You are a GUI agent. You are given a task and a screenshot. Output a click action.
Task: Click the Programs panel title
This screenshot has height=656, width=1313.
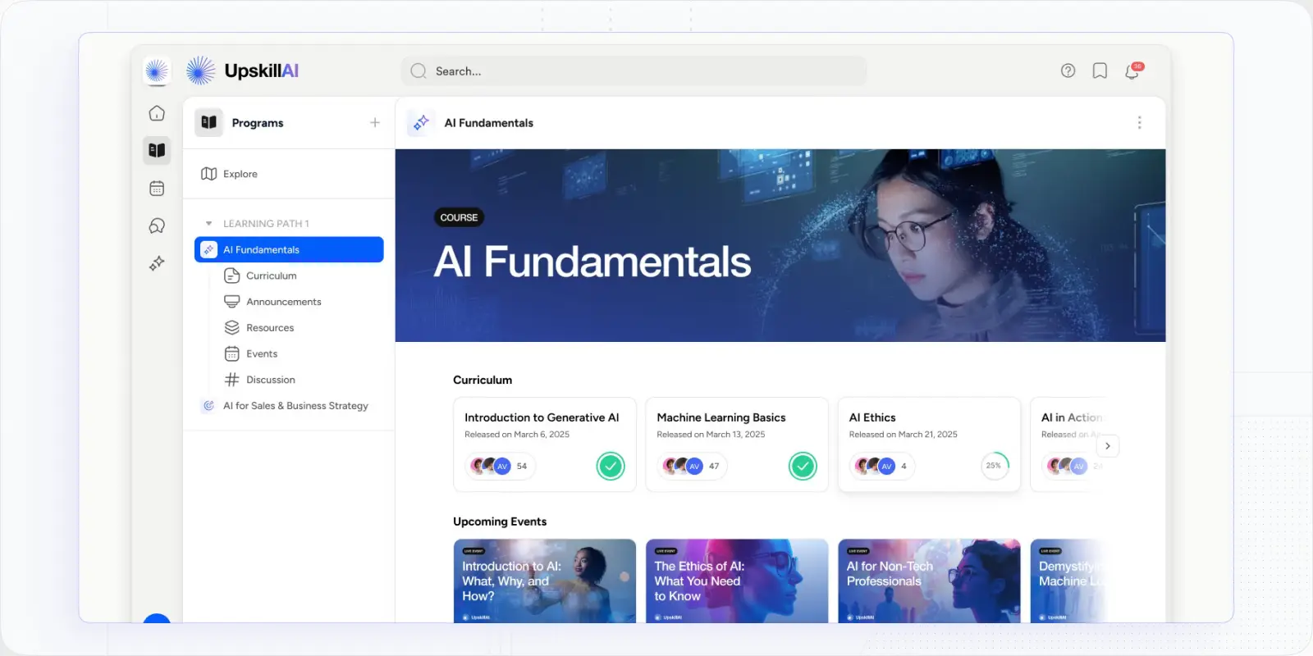258,123
